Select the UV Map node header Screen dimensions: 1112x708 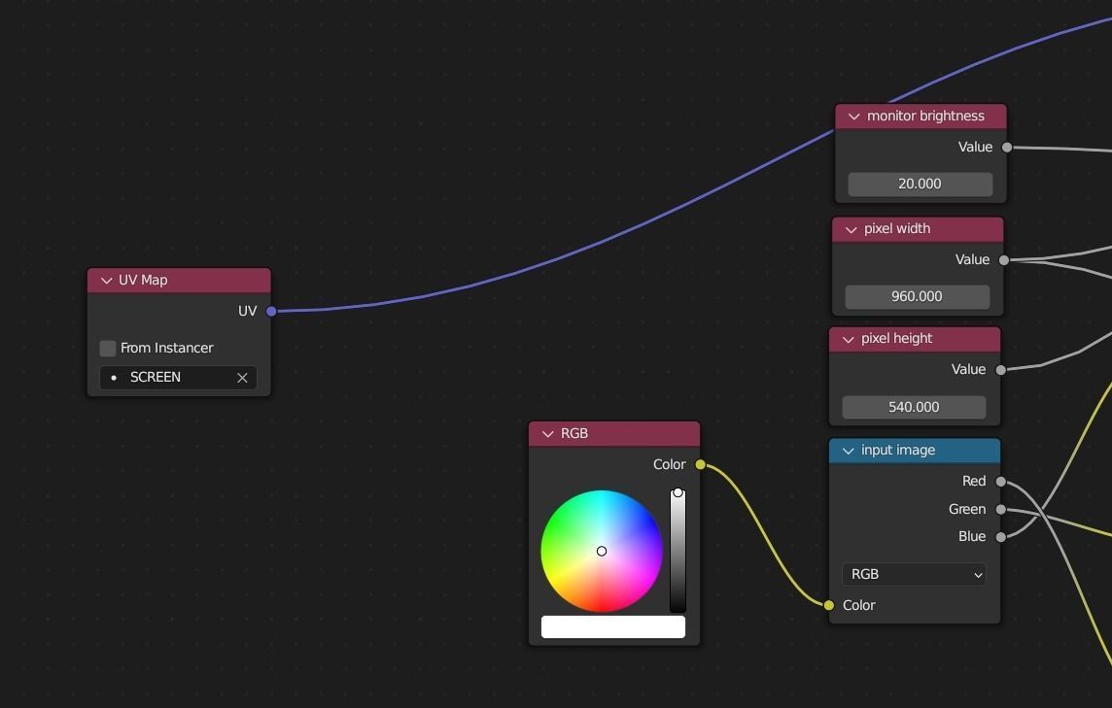tap(179, 281)
